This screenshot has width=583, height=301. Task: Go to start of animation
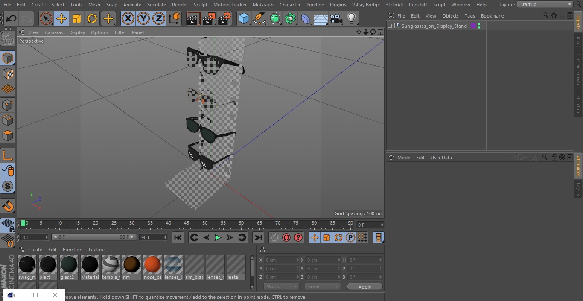(x=178, y=237)
